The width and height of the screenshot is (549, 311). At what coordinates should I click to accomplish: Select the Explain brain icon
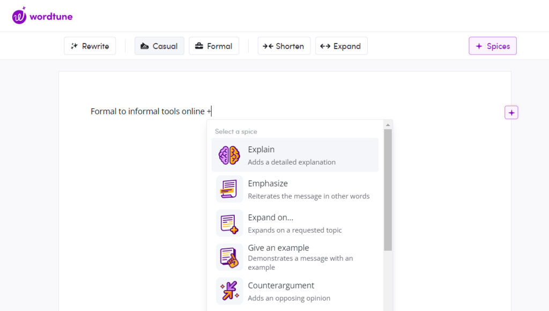tap(229, 154)
